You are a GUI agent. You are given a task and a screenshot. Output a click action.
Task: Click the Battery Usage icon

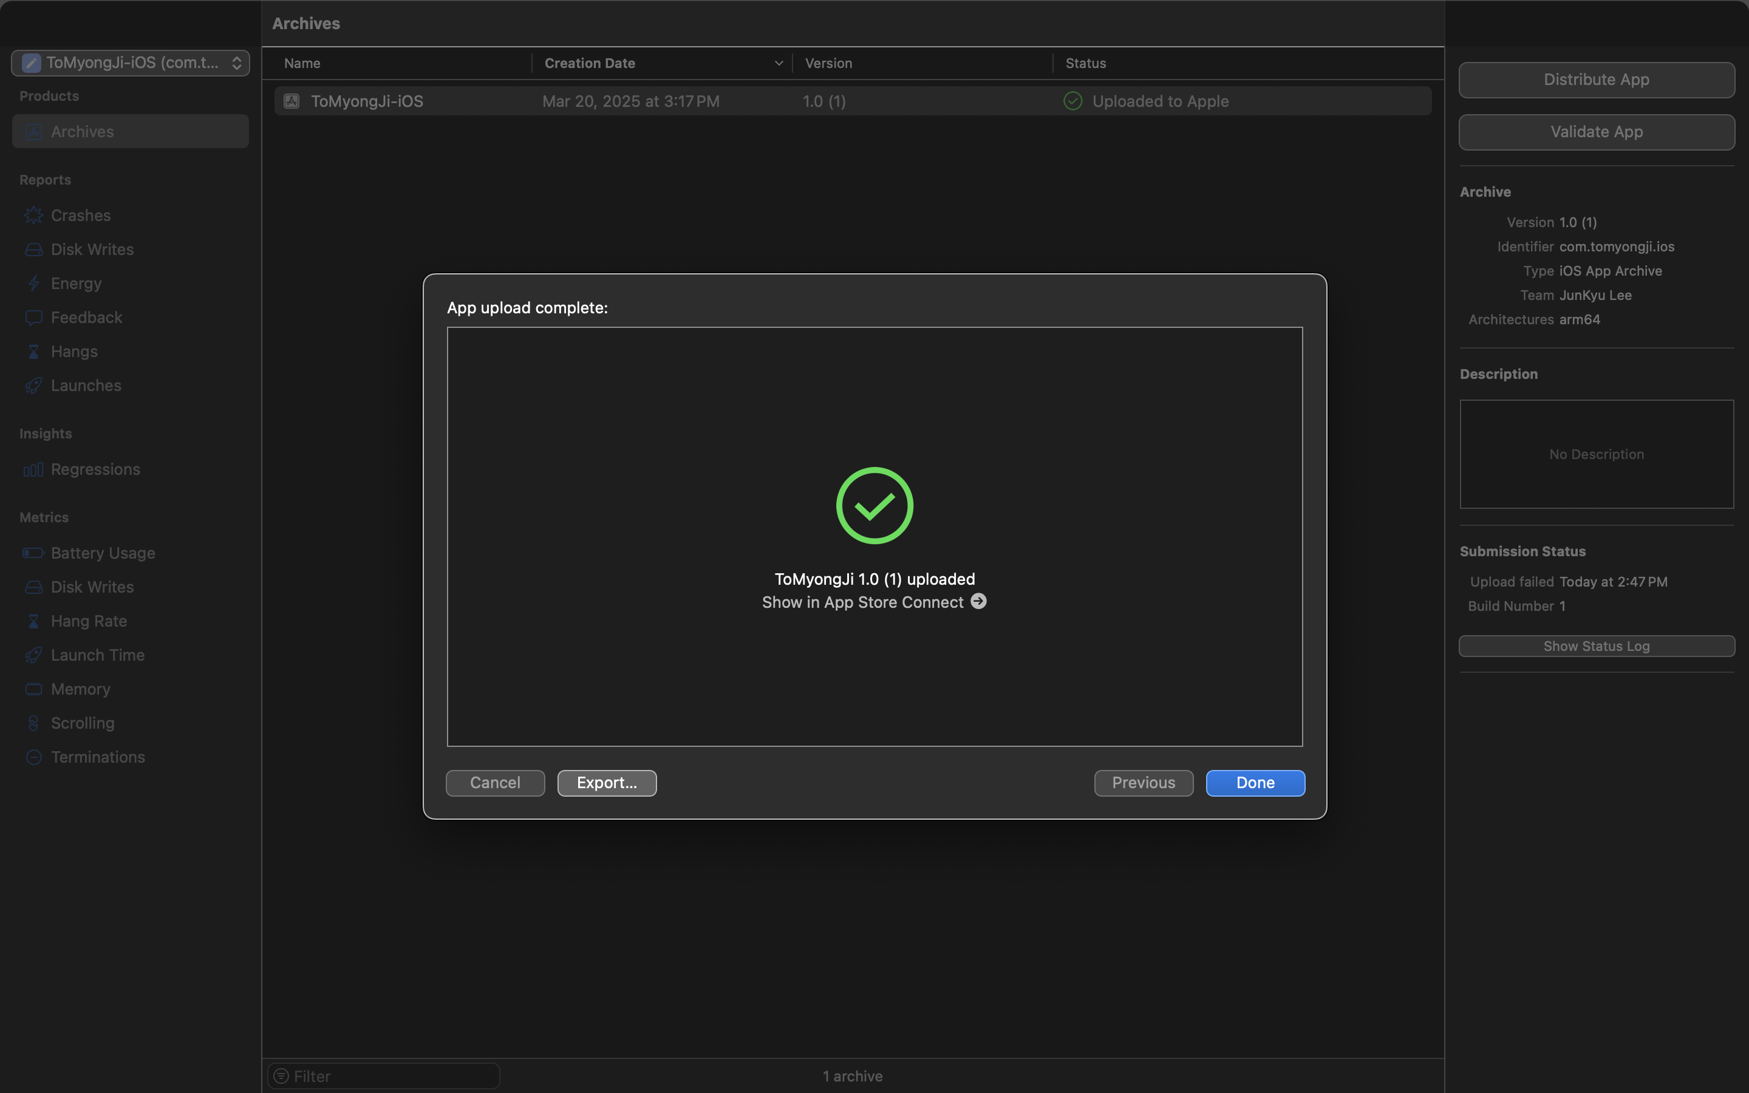coord(33,553)
